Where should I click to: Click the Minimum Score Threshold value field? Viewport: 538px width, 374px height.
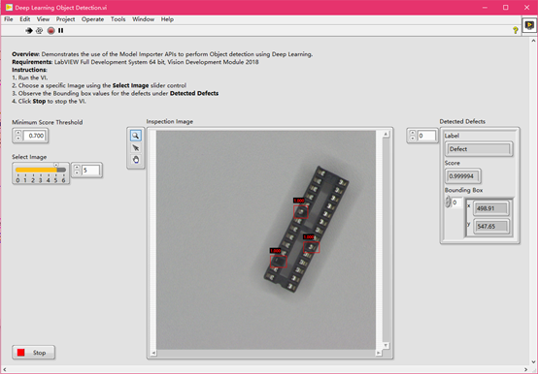35,136
